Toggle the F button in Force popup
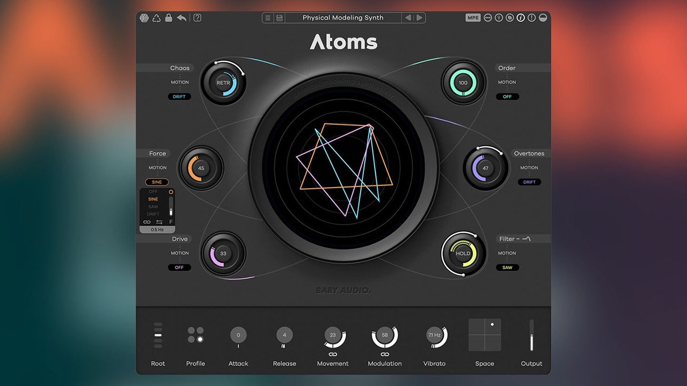This screenshot has height=386, width=687. tap(171, 222)
